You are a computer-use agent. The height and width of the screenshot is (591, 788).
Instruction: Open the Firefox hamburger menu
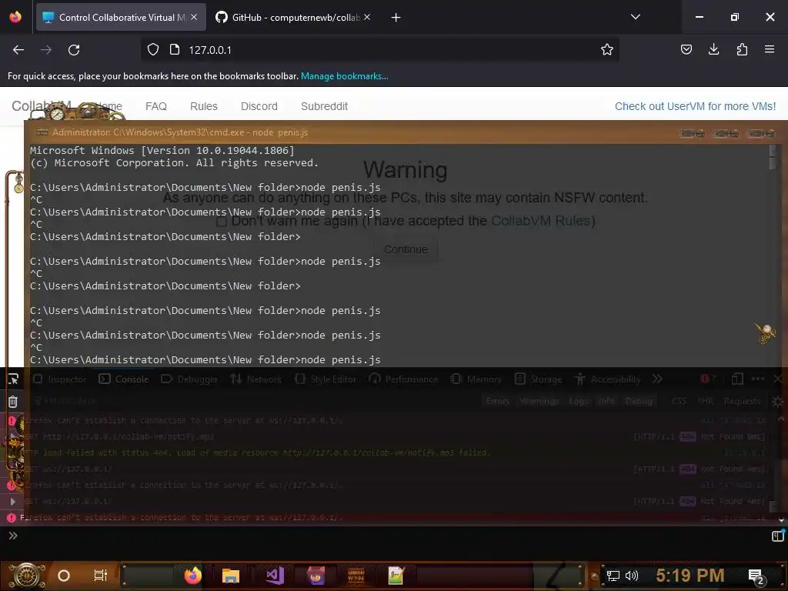[x=769, y=49]
